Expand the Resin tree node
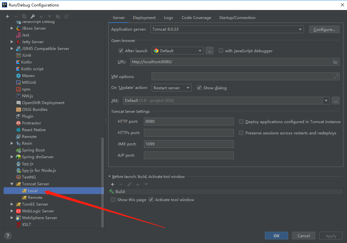The height and width of the screenshot is (243, 347). (x=12, y=143)
